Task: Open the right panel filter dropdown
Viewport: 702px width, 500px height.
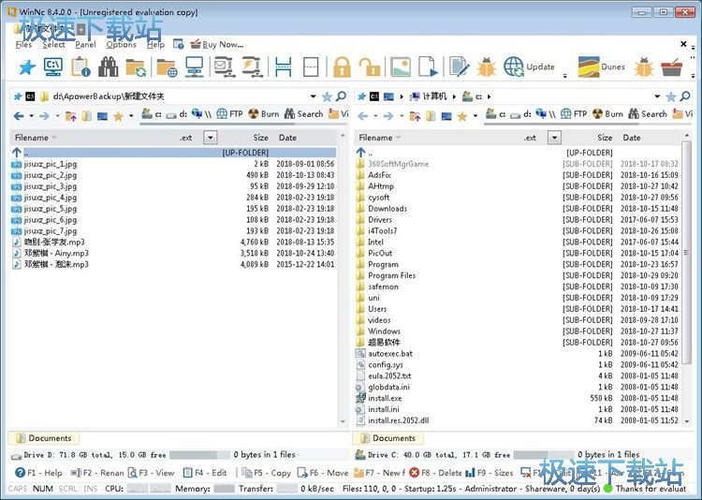Action: click(x=554, y=138)
